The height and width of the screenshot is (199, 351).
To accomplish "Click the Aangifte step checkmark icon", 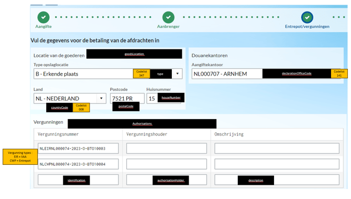I will [x=43, y=17].
